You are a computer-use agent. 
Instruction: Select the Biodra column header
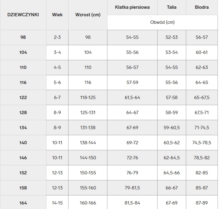pos(202,7)
